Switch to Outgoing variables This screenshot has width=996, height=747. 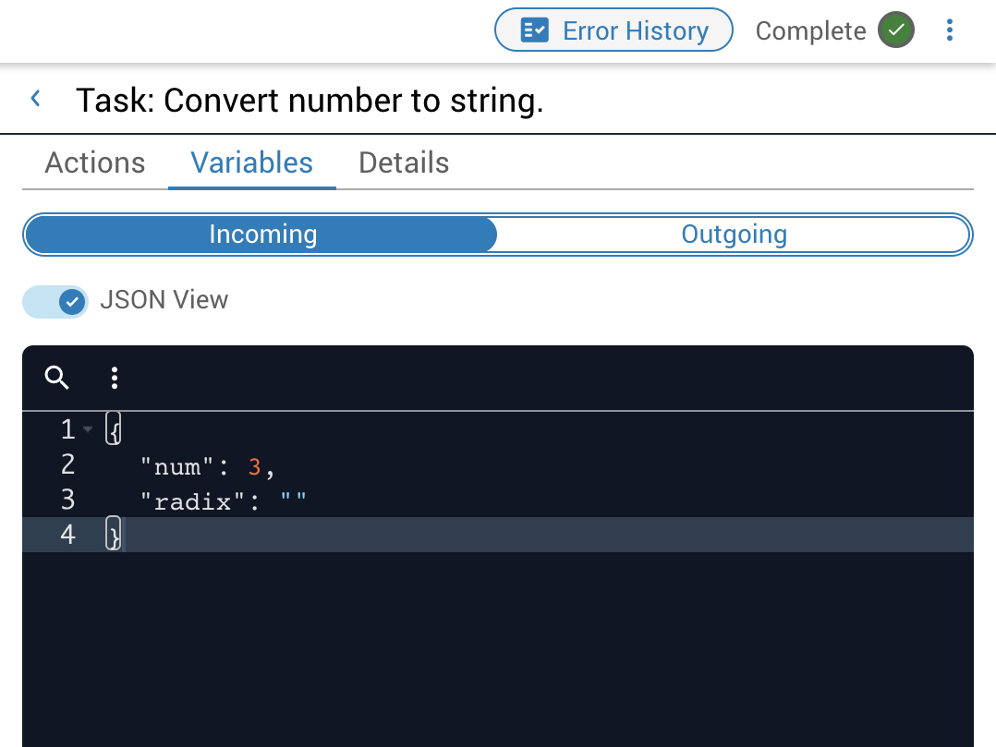(x=734, y=235)
